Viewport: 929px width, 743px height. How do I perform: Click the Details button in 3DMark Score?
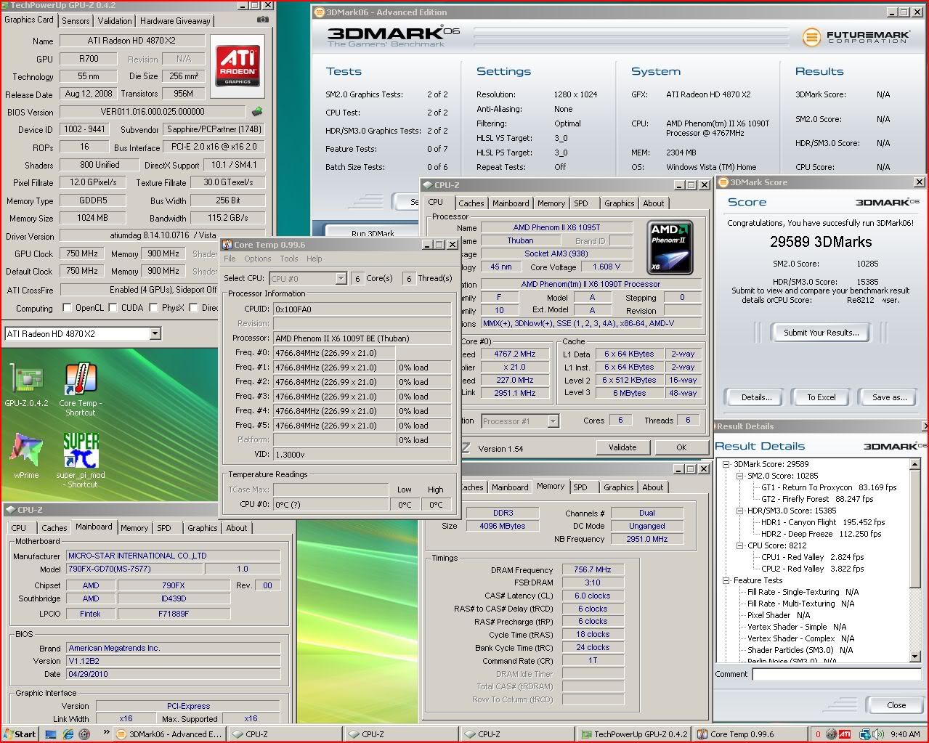tap(756, 397)
